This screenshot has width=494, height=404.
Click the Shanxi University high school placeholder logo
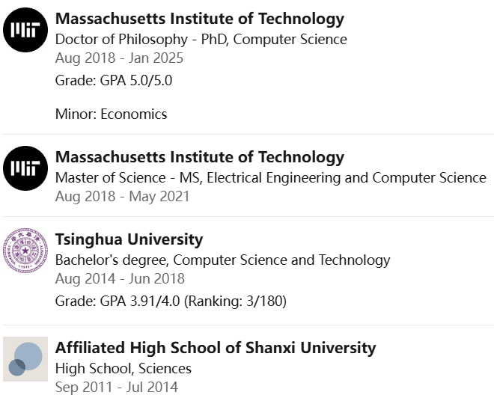25,359
